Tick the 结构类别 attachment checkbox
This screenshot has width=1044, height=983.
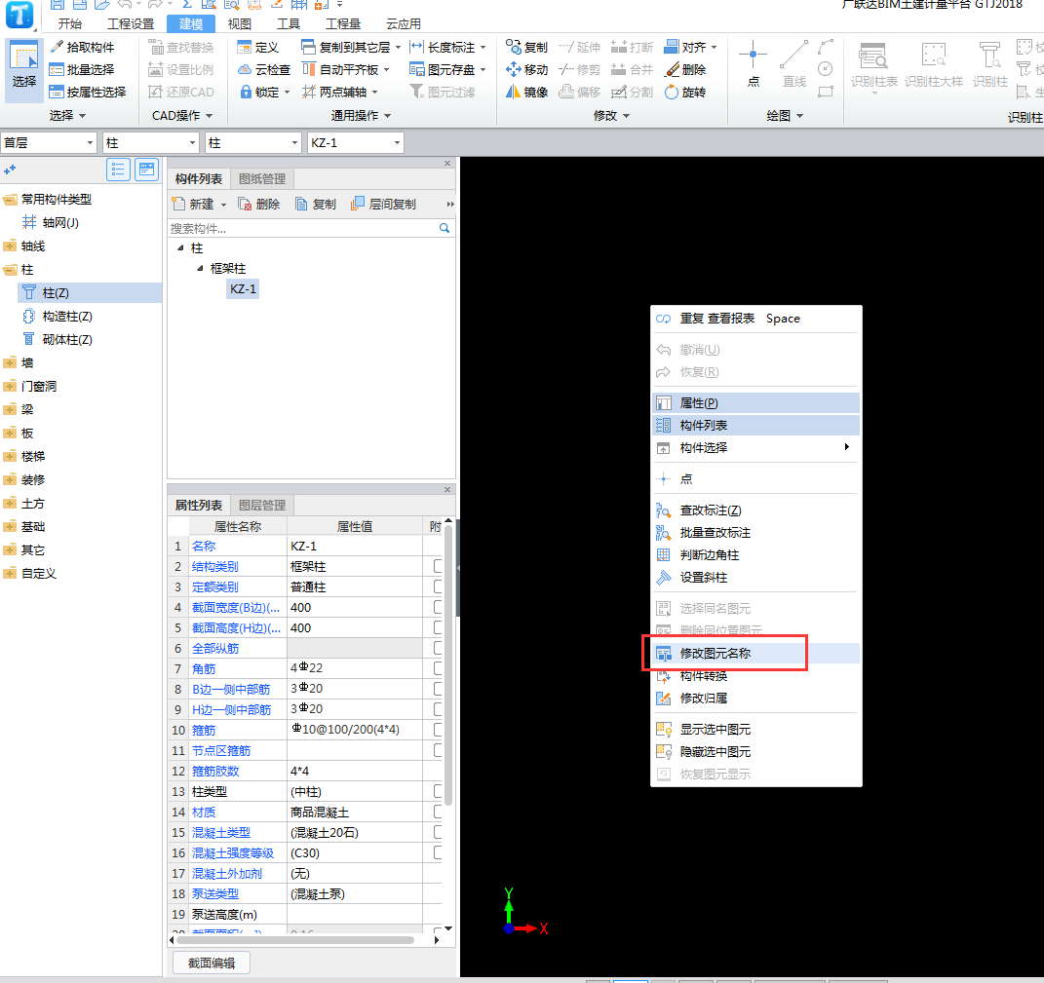438,566
